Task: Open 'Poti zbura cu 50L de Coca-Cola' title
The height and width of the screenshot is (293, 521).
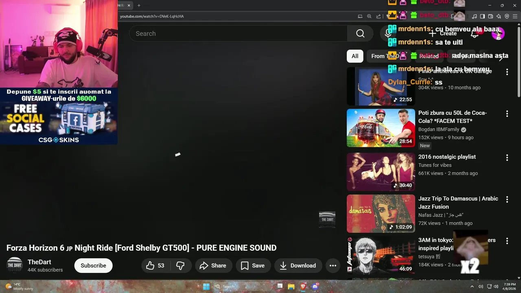Action: pyautogui.click(x=453, y=117)
